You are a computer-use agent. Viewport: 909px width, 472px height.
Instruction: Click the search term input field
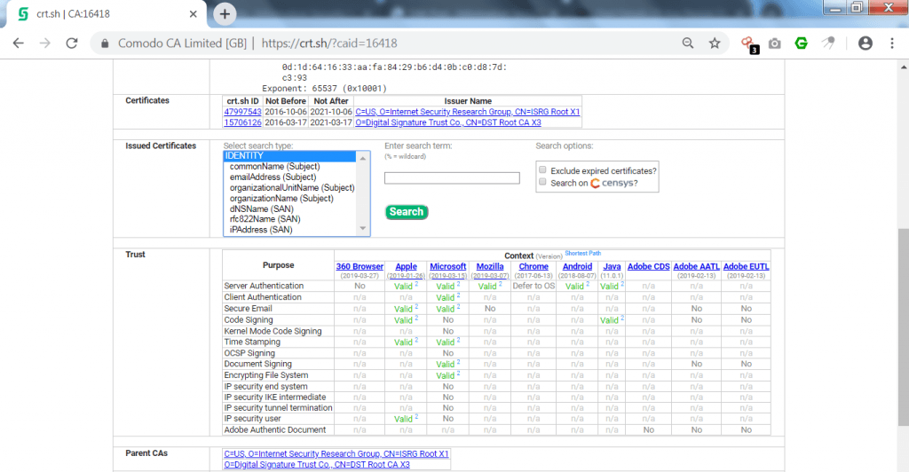pyautogui.click(x=452, y=178)
